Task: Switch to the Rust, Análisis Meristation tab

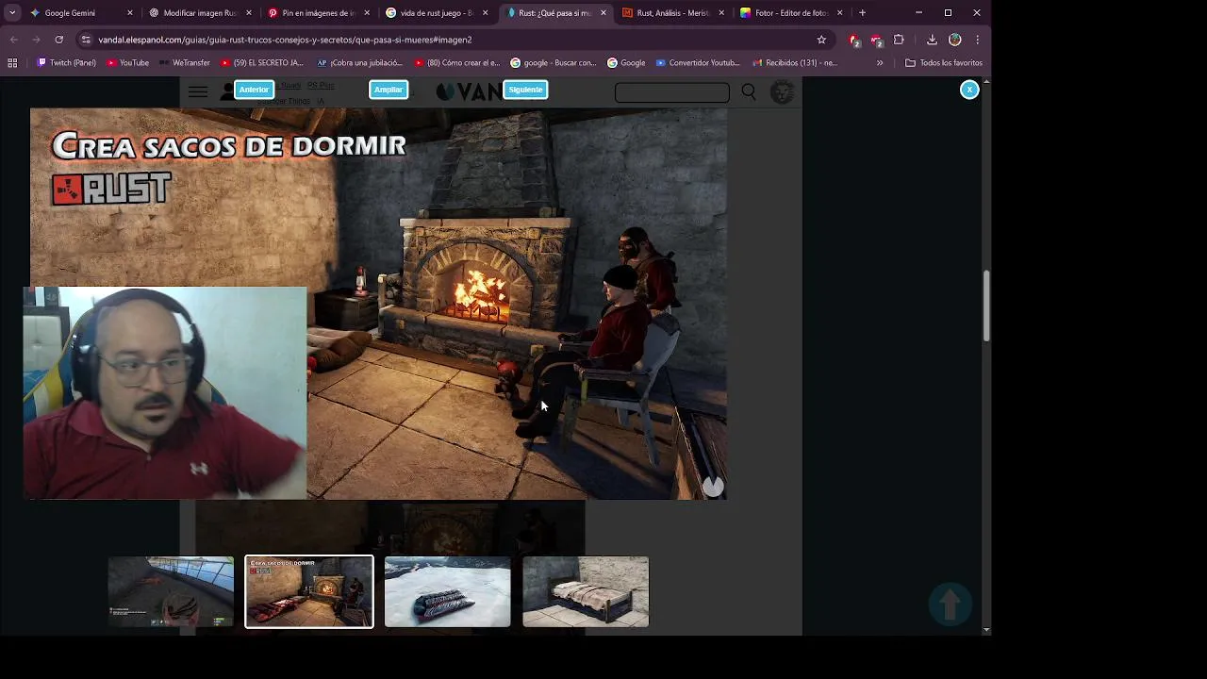Action: pyautogui.click(x=672, y=13)
